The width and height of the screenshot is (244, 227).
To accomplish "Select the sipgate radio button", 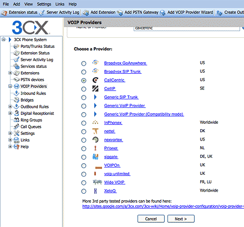I will click(x=84, y=157).
